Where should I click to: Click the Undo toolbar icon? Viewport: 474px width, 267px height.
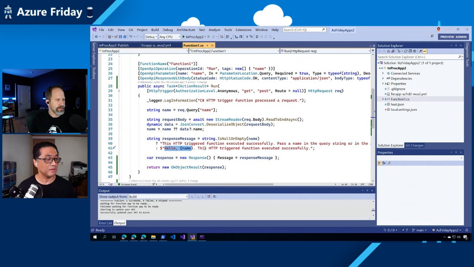pyautogui.click(x=131, y=37)
